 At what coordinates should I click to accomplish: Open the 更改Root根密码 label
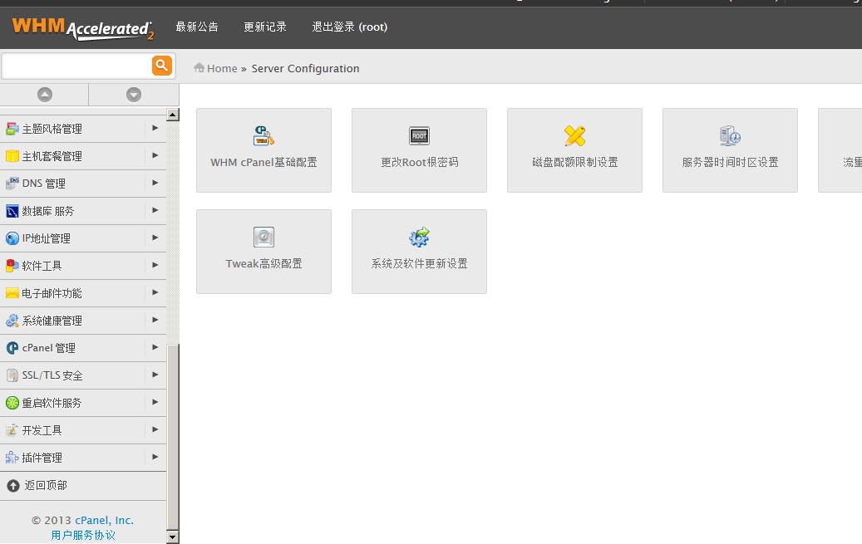(420, 162)
